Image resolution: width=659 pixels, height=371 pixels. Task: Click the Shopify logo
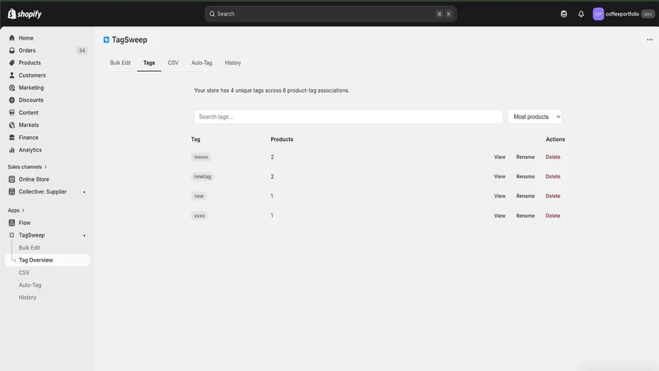[25, 14]
